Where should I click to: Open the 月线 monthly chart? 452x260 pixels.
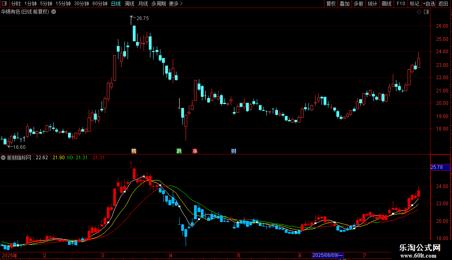tap(143, 4)
